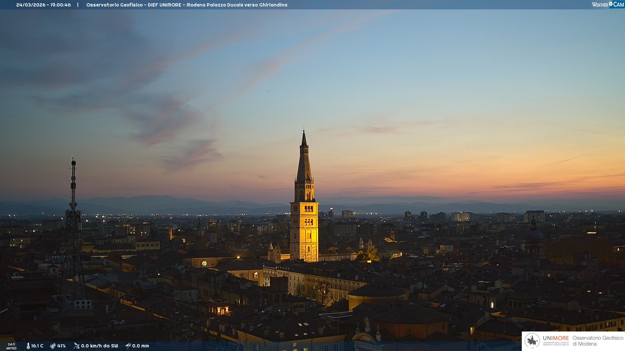Click the humidity water drops icon

[x=53, y=346]
